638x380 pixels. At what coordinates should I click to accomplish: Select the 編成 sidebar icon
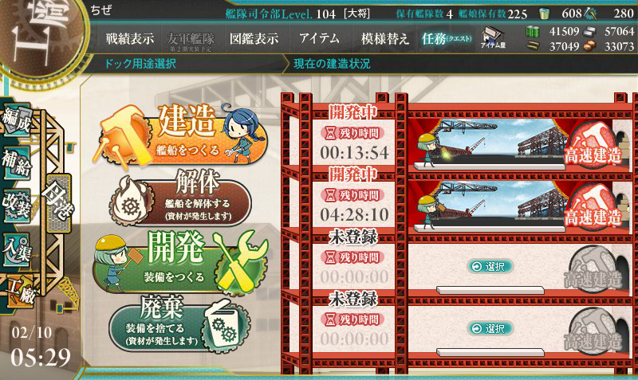[x=16, y=120]
